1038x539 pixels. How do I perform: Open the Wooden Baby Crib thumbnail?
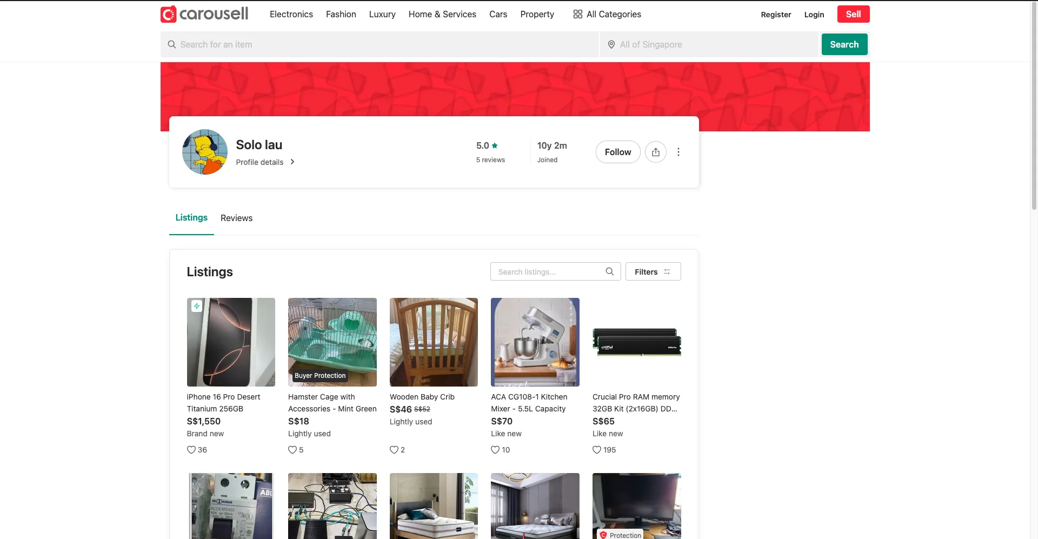434,342
